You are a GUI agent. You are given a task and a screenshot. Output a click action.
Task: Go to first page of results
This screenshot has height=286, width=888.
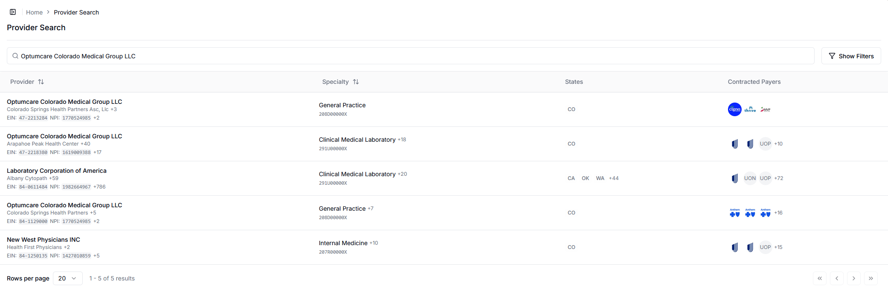(x=820, y=278)
